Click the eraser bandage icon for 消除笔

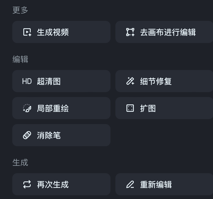(x=27, y=135)
